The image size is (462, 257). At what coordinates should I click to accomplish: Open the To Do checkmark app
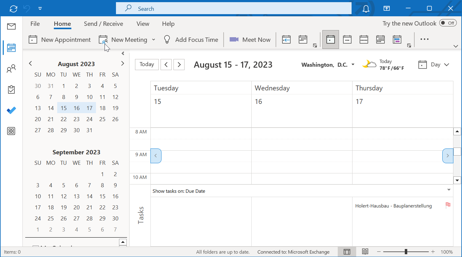(11, 110)
